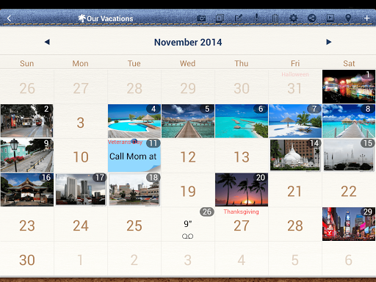Open settings gear icon
This screenshot has width=376, height=282.
click(293, 18)
